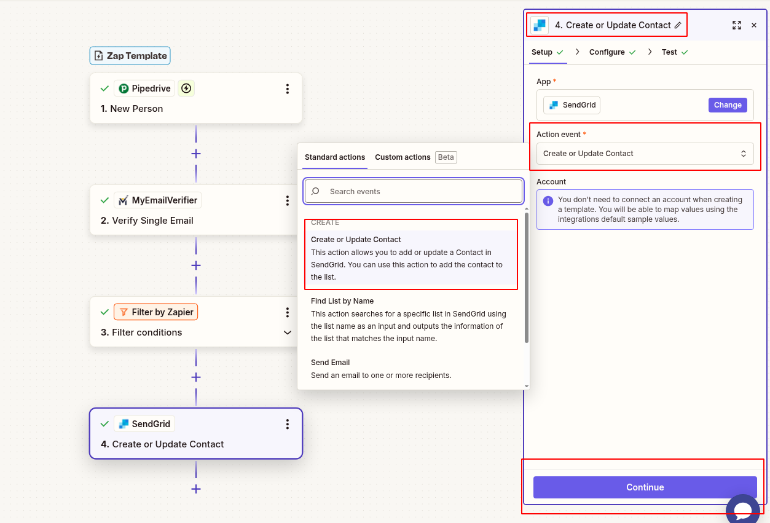Click the Pipedrive app icon on step 1

click(122, 88)
